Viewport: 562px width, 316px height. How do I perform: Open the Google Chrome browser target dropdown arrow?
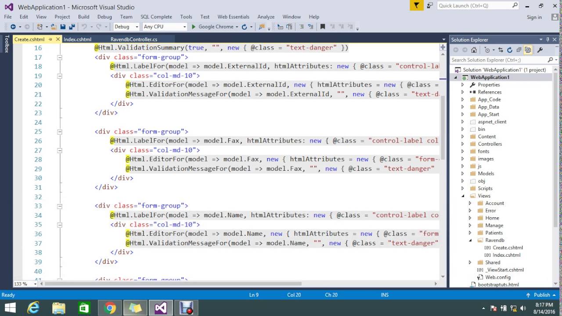click(237, 27)
